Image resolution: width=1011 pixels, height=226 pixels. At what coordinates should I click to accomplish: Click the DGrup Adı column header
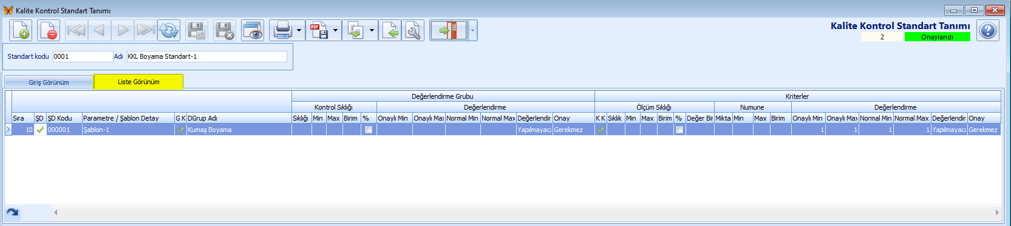pyautogui.click(x=239, y=118)
